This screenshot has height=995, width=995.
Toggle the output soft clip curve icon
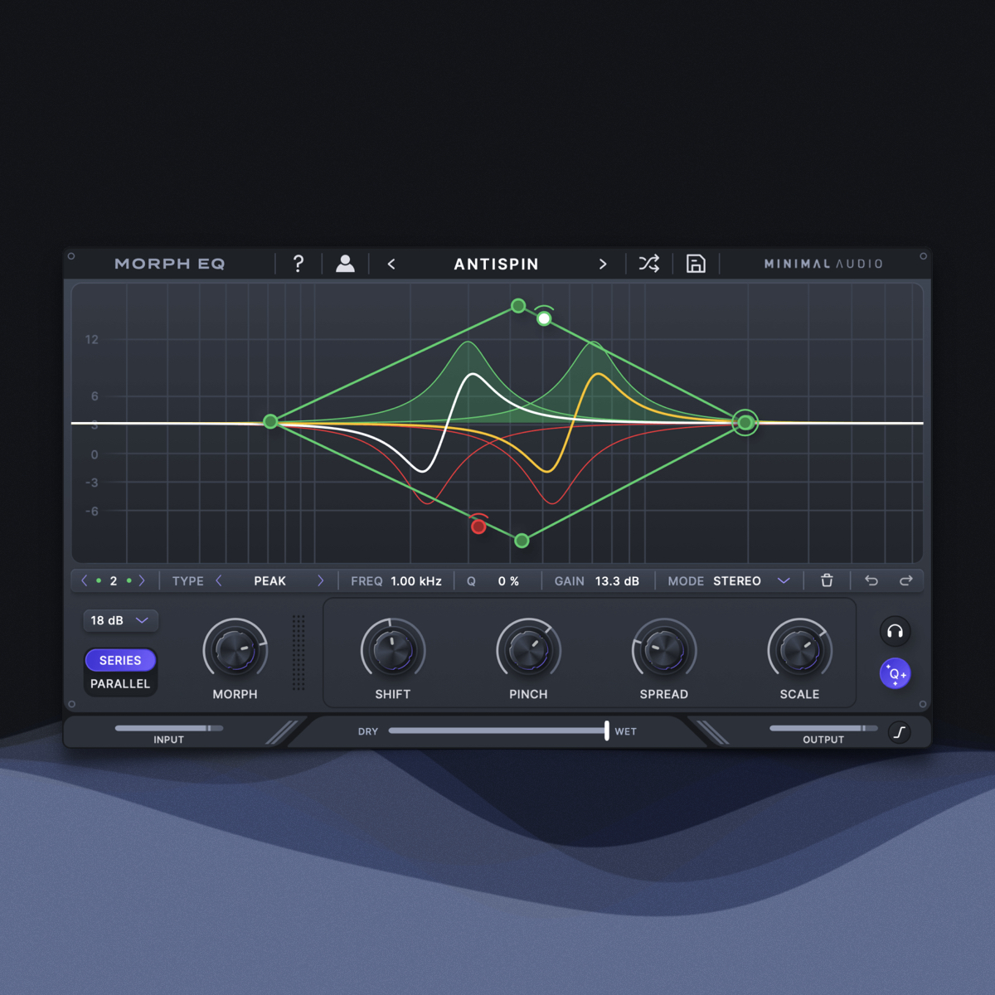coord(900,732)
